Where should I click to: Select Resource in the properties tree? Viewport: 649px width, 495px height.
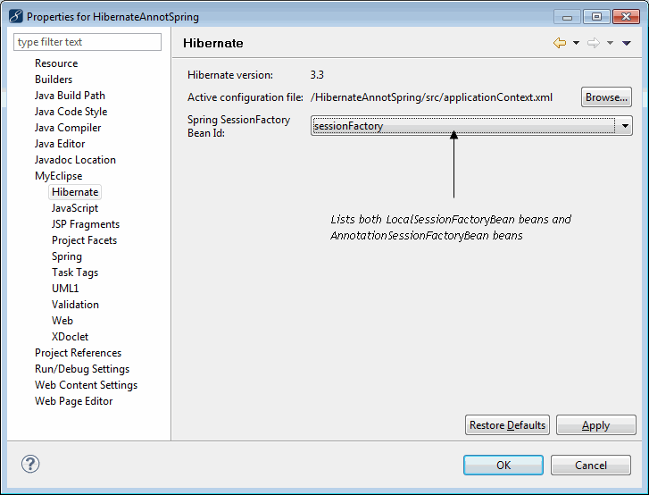click(56, 63)
